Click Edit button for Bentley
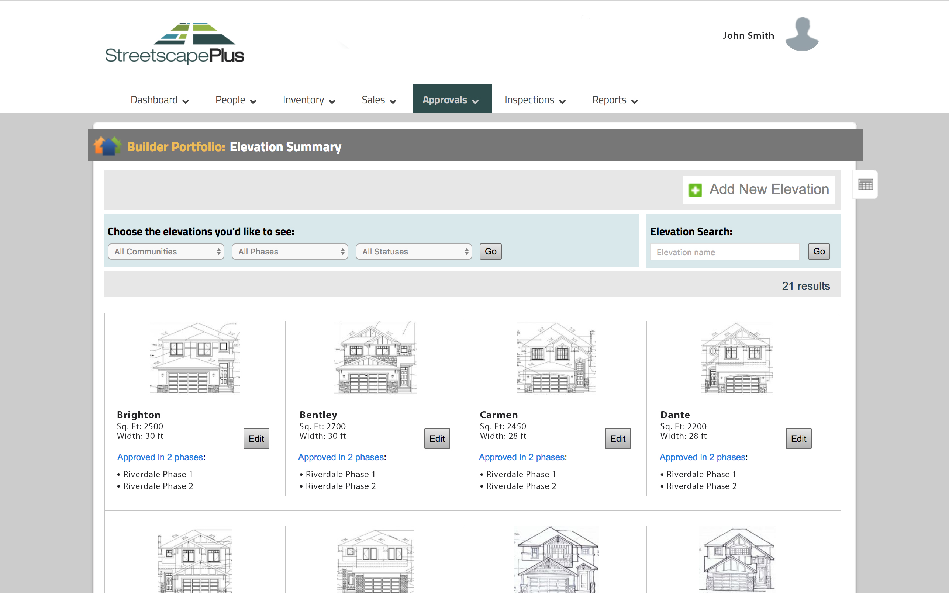The image size is (949, 593). [436, 438]
